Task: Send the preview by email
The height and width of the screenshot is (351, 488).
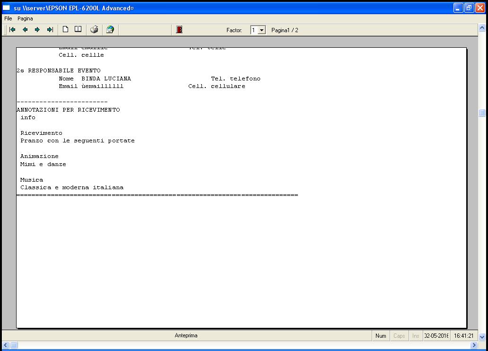Action: pos(110,30)
